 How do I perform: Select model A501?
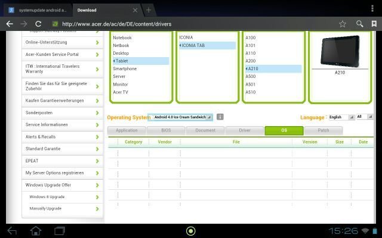click(x=251, y=84)
